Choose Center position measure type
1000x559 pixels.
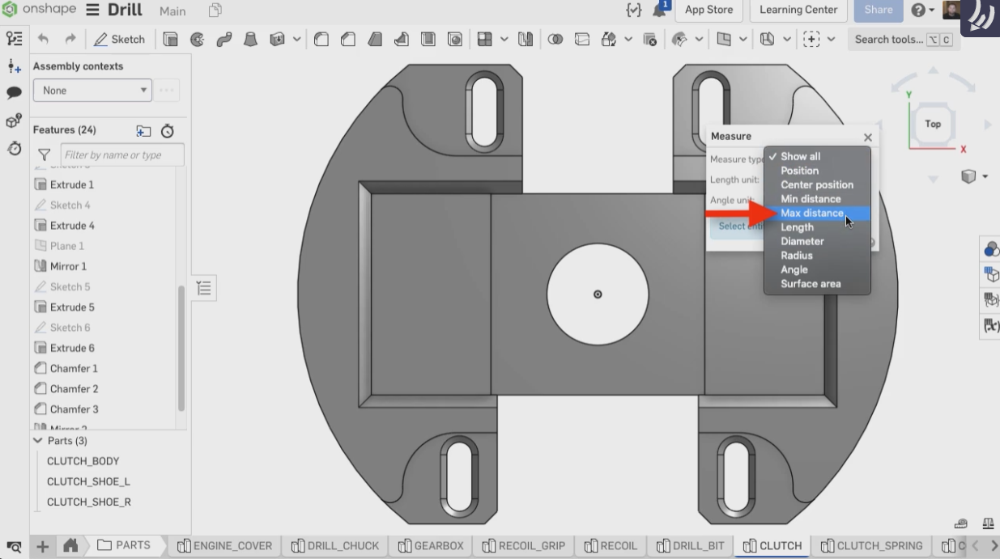coord(817,185)
